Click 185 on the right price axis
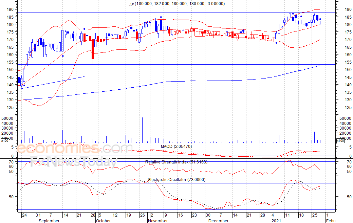Screen dimensions: 353x223 348,17
